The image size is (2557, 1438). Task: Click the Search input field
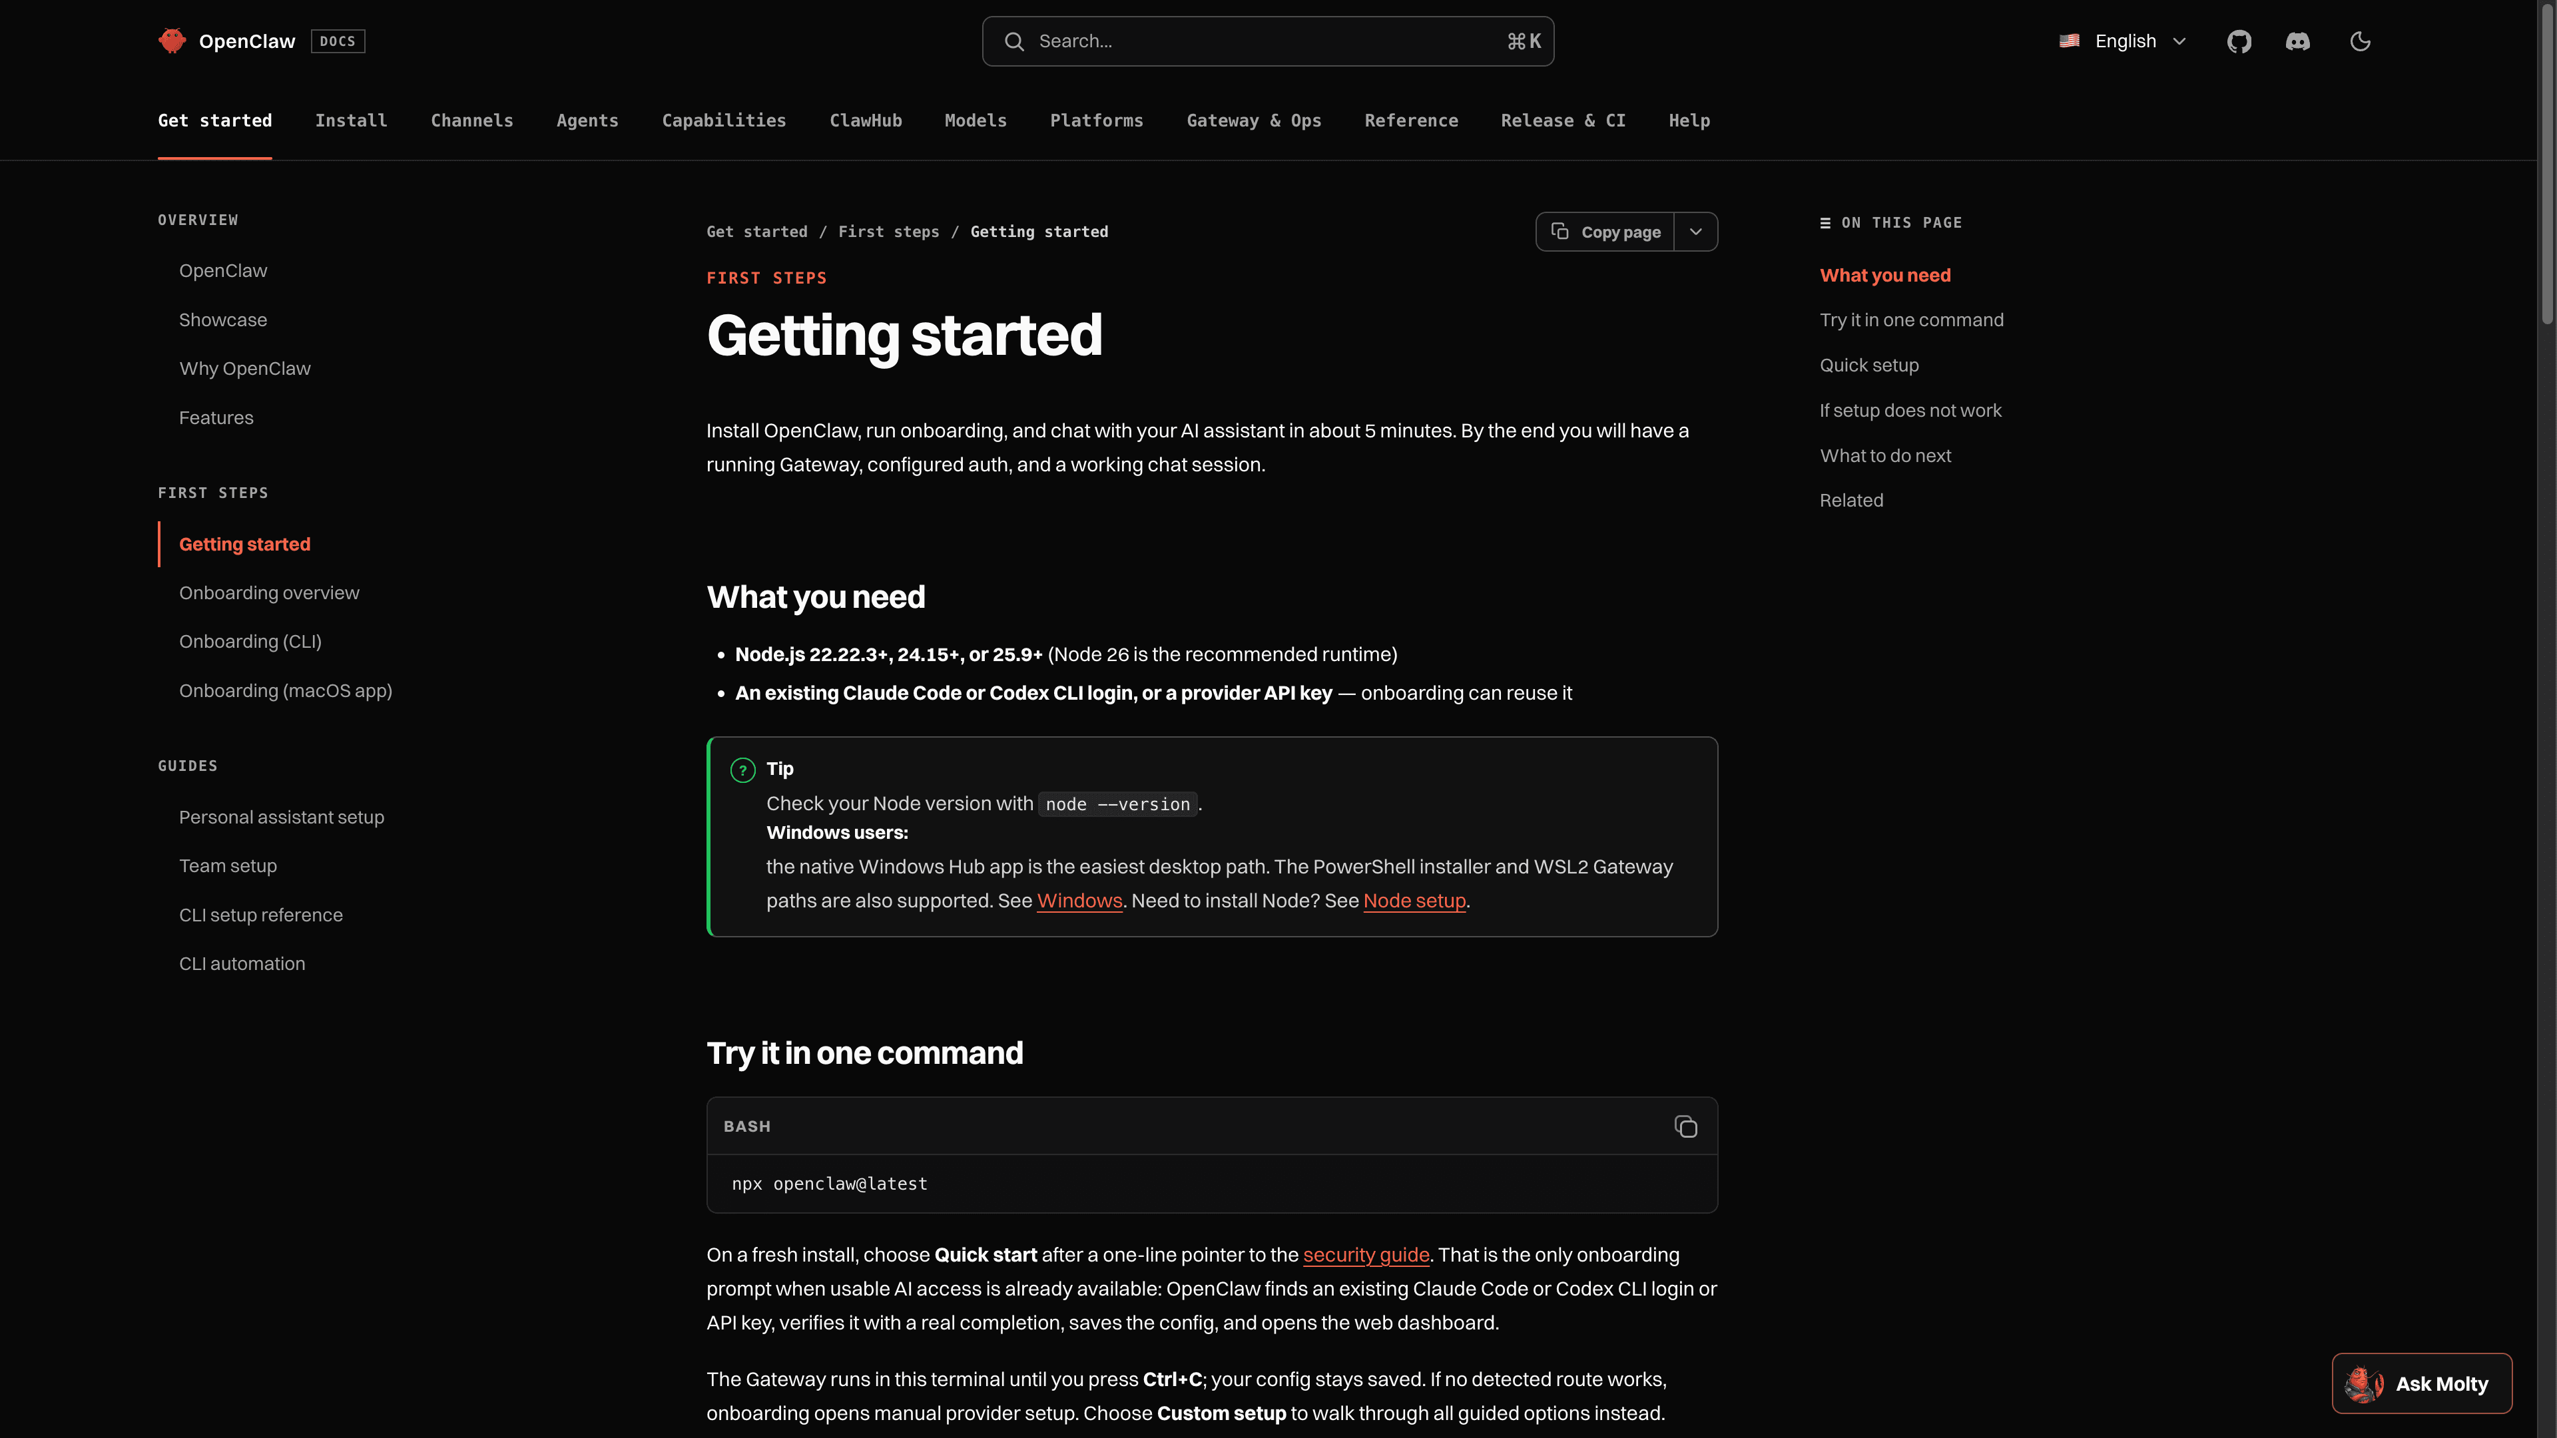[1268, 41]
